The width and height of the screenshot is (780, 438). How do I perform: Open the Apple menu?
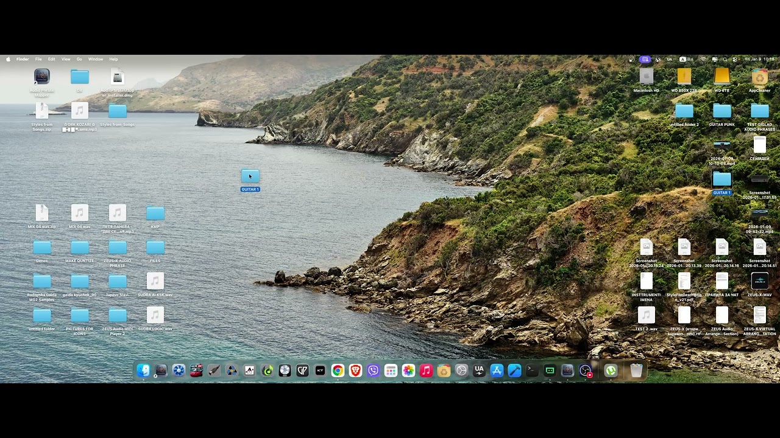(x=8, y=59)
